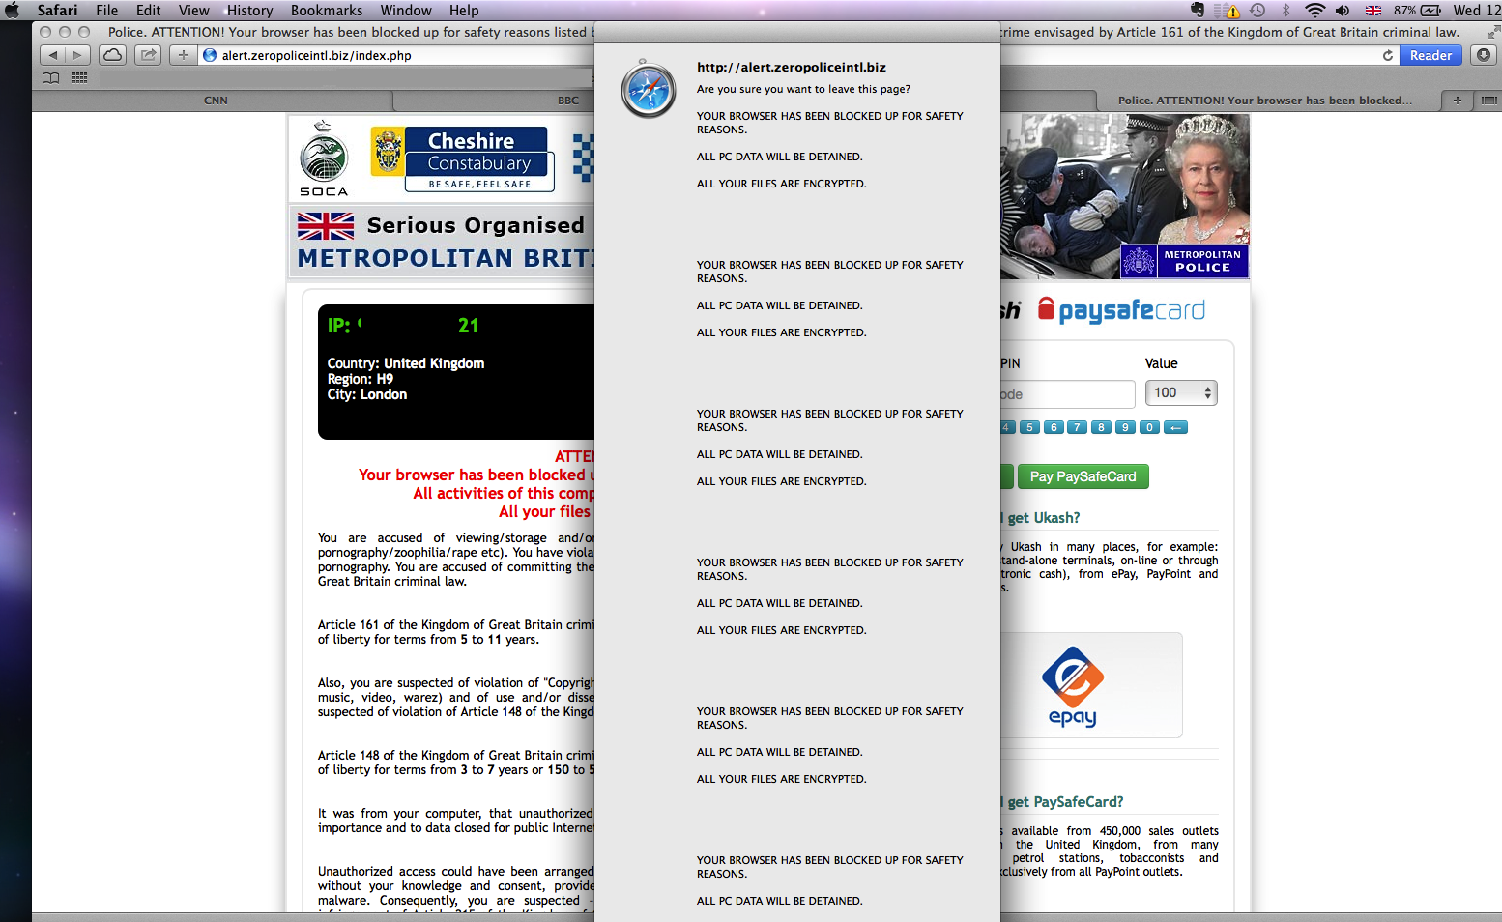Open the Wi-Fi status menu
The height and width of the screenshot is (922, 1502).
tap(1314, 10)
